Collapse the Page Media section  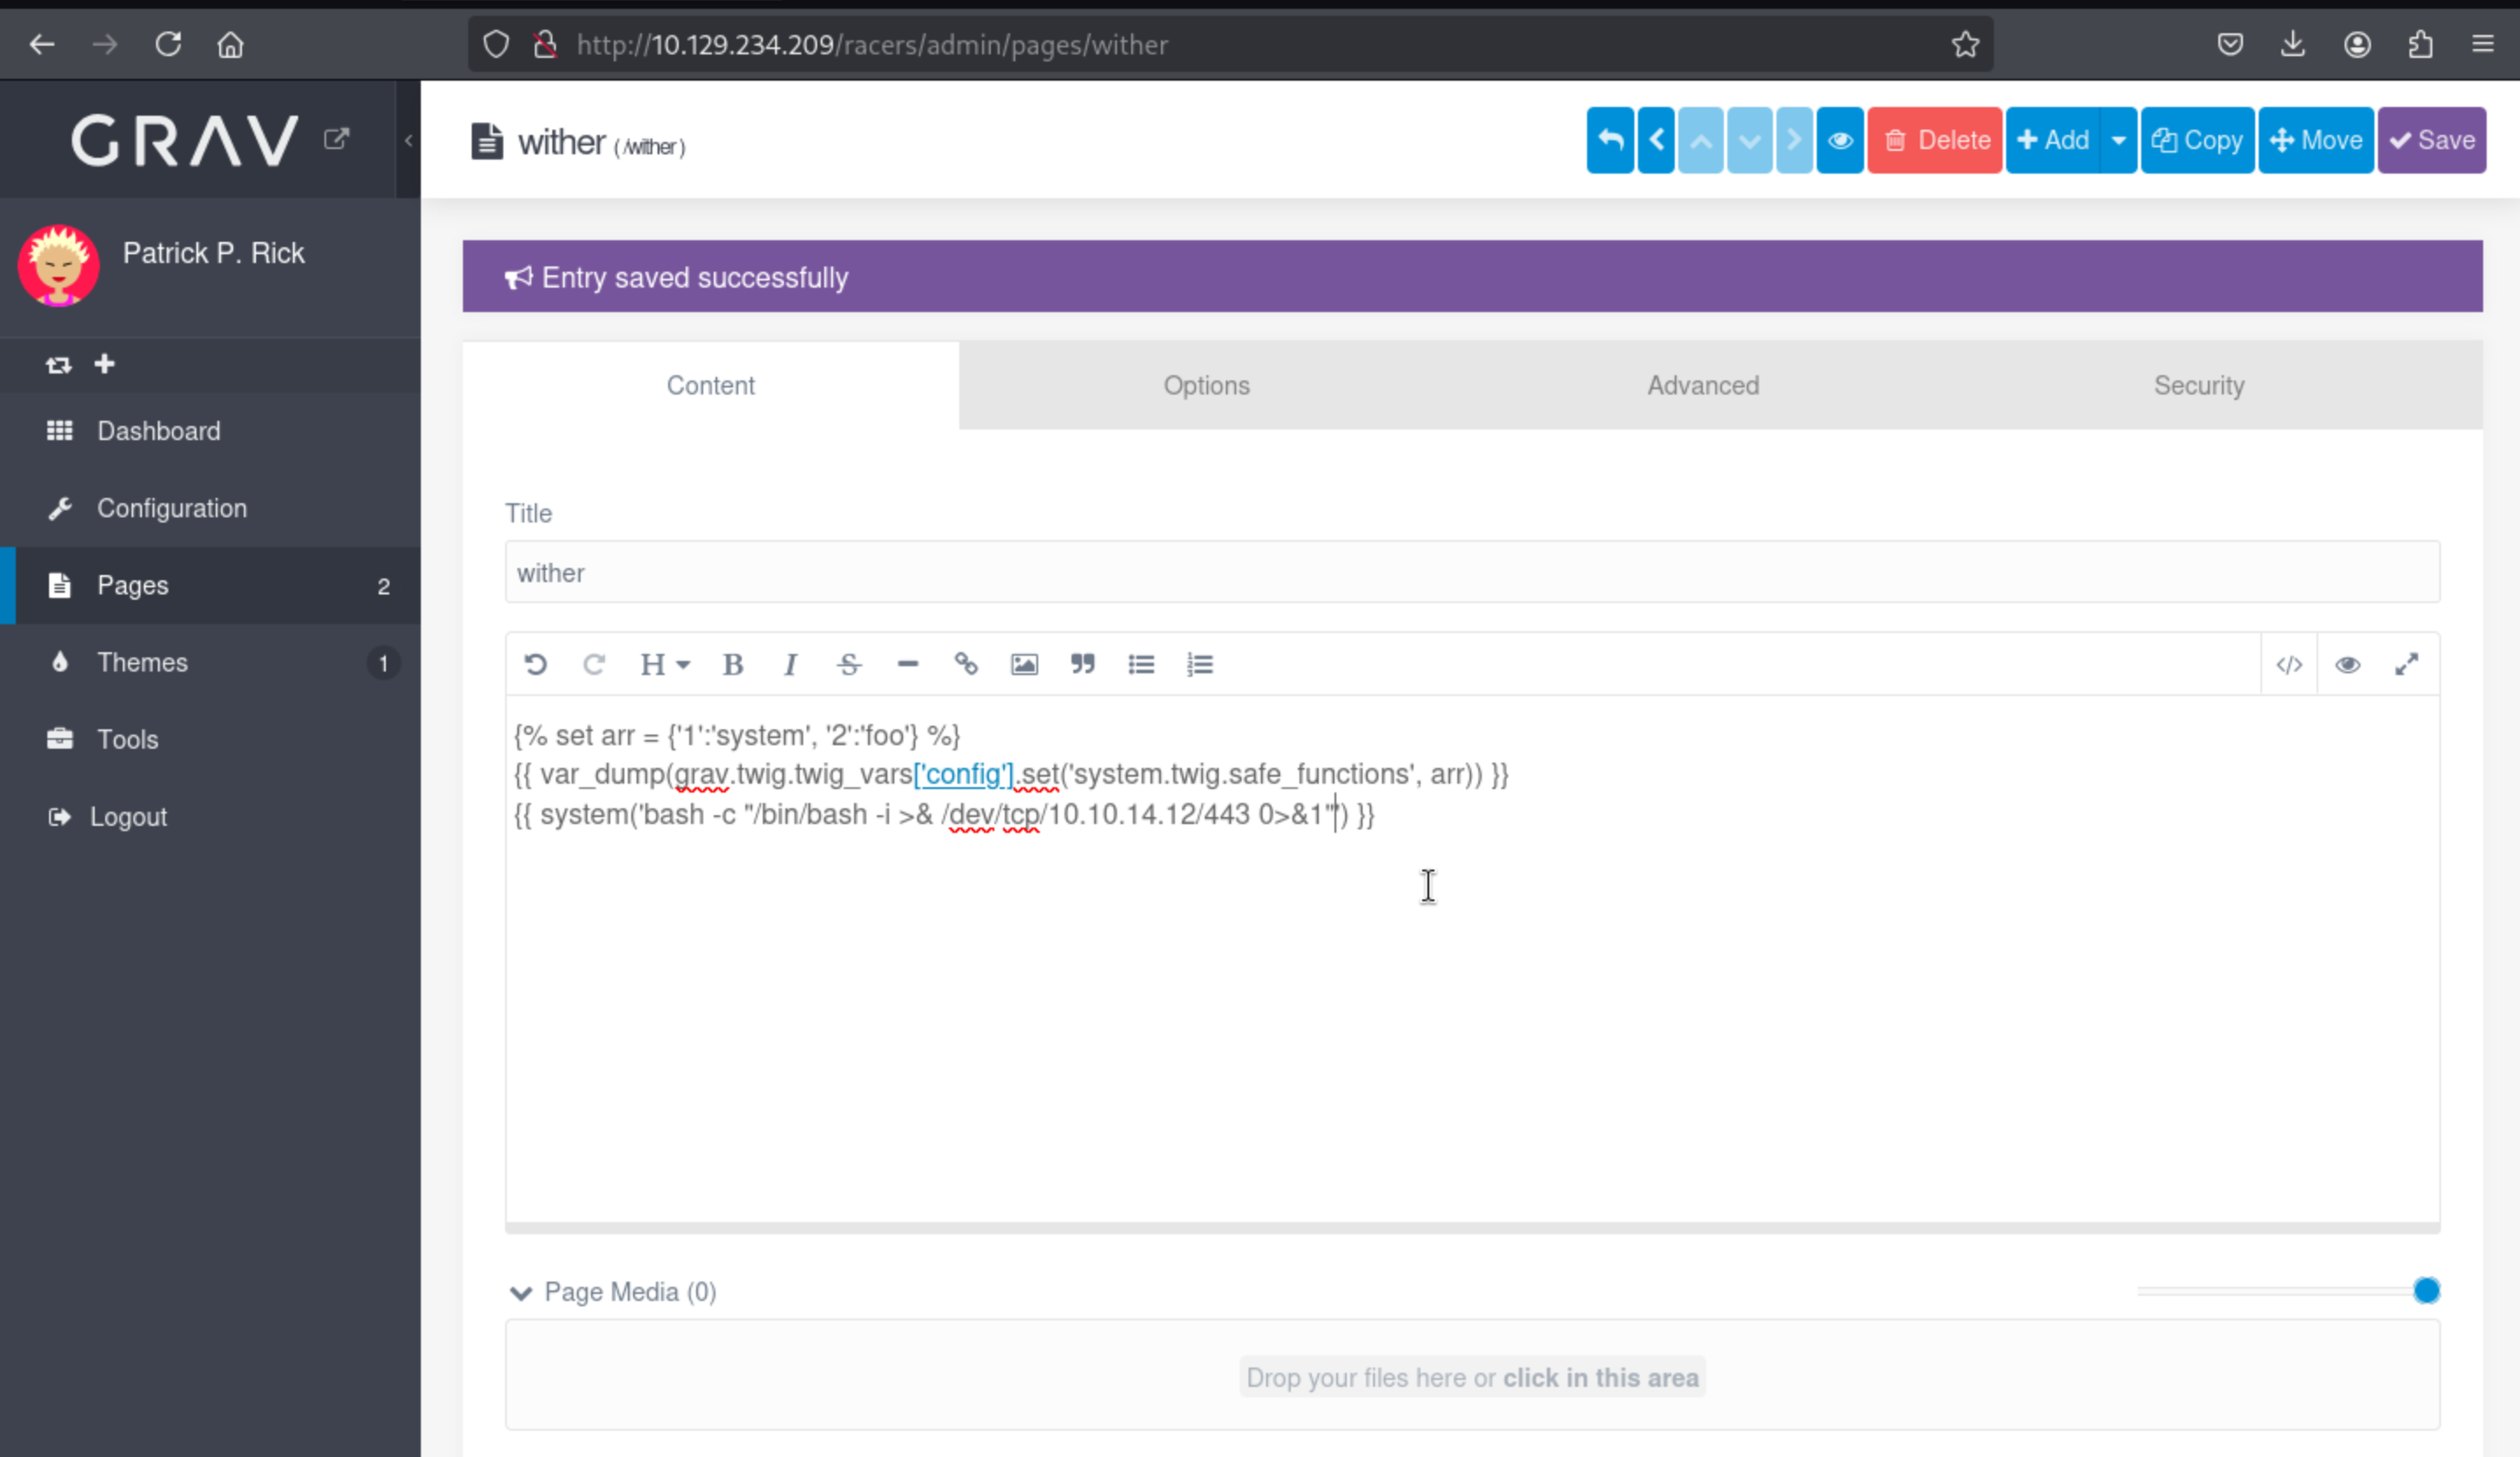(x=520, y=1293)
